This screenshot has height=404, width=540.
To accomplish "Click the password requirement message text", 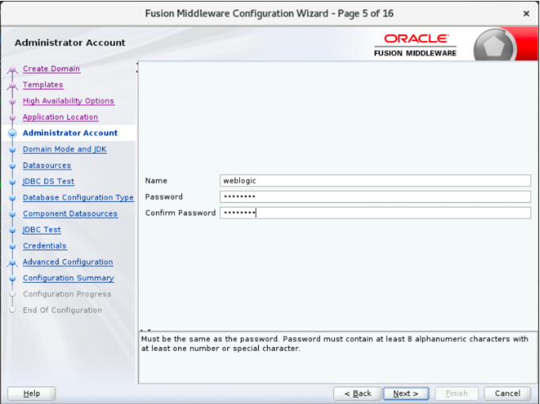I will point(334,344).
